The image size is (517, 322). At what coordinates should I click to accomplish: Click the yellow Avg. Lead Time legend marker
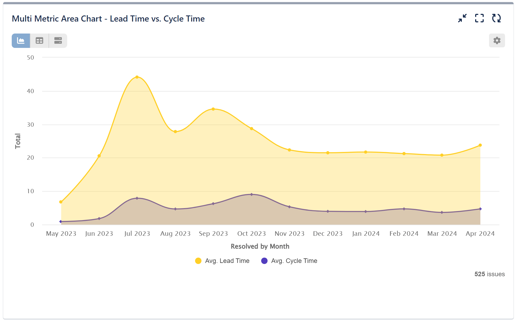[198, 261]
